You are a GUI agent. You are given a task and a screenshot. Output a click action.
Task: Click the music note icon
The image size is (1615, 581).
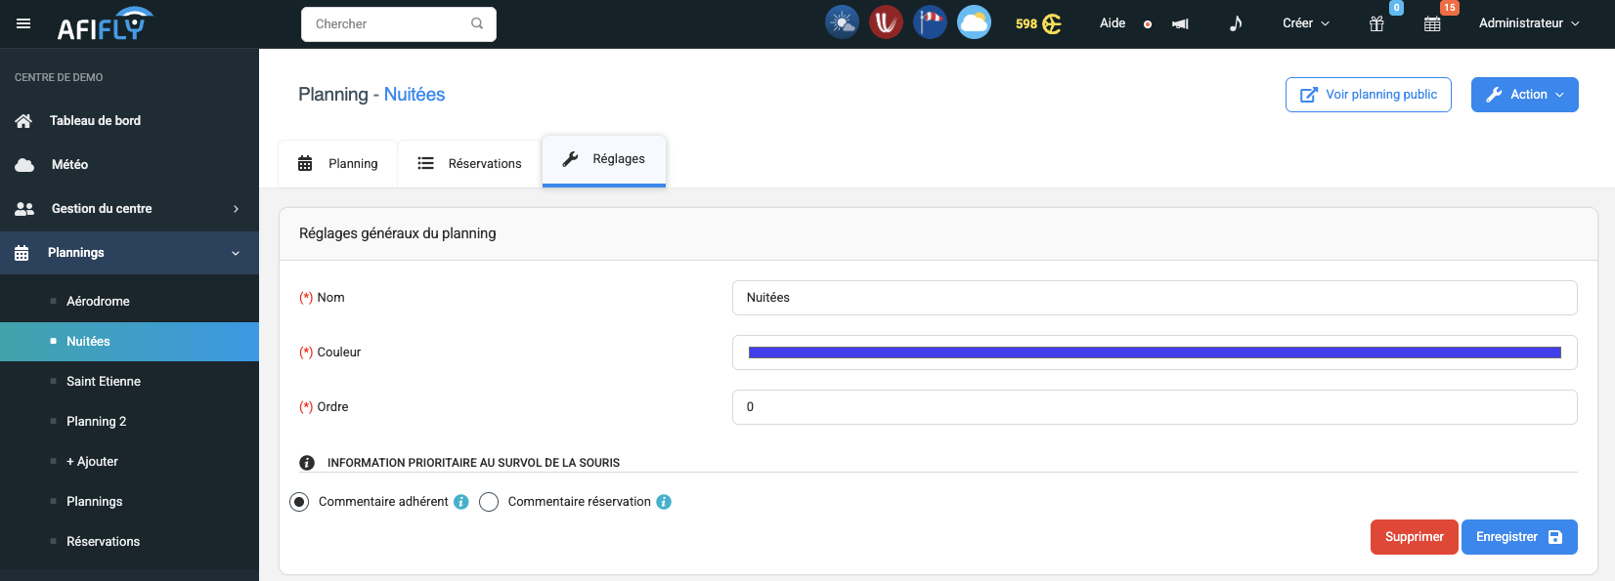tap(1236, 23)
